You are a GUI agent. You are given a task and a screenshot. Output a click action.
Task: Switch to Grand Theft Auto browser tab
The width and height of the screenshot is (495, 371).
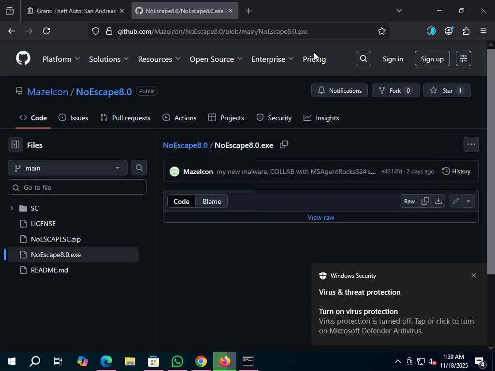point(75,11)
